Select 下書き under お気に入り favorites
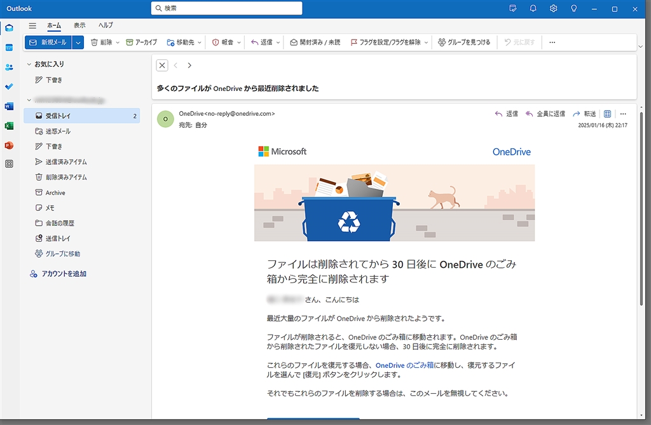651x425 pixels. coord(82,80)
